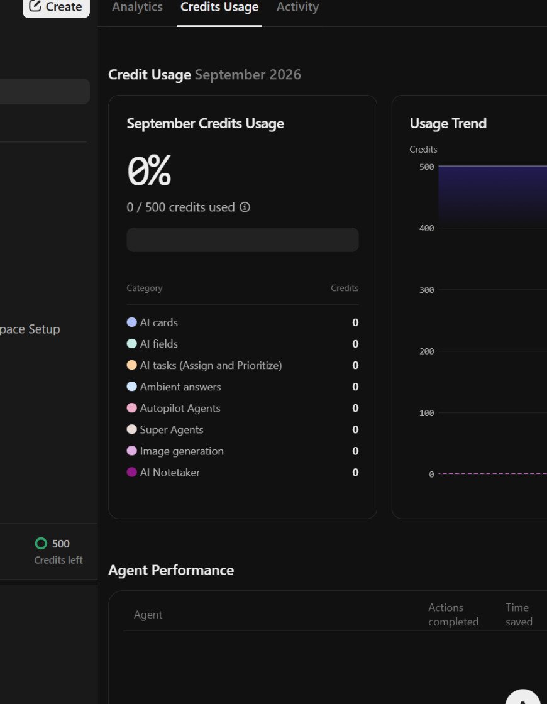Click the AI fields color dot

tap(131, 343)
